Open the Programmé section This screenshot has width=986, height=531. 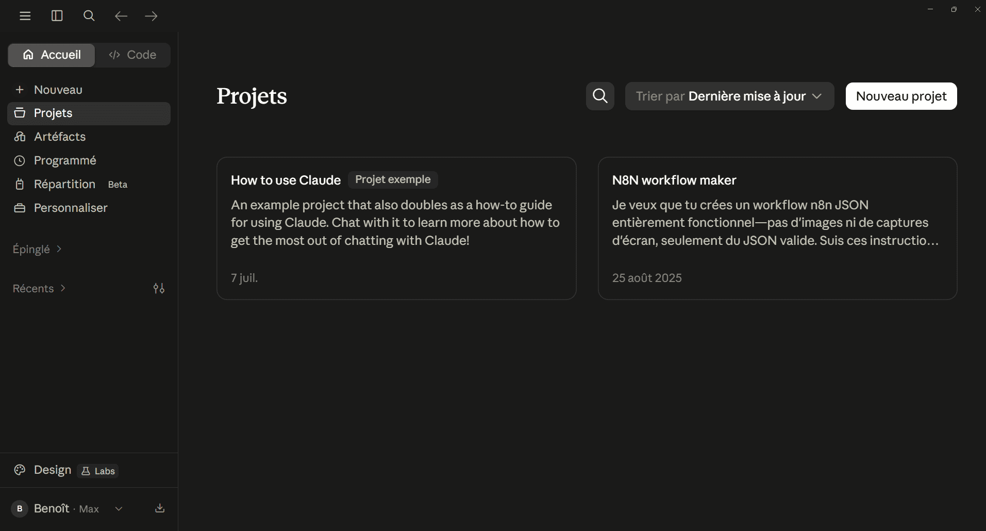[89, 160]
